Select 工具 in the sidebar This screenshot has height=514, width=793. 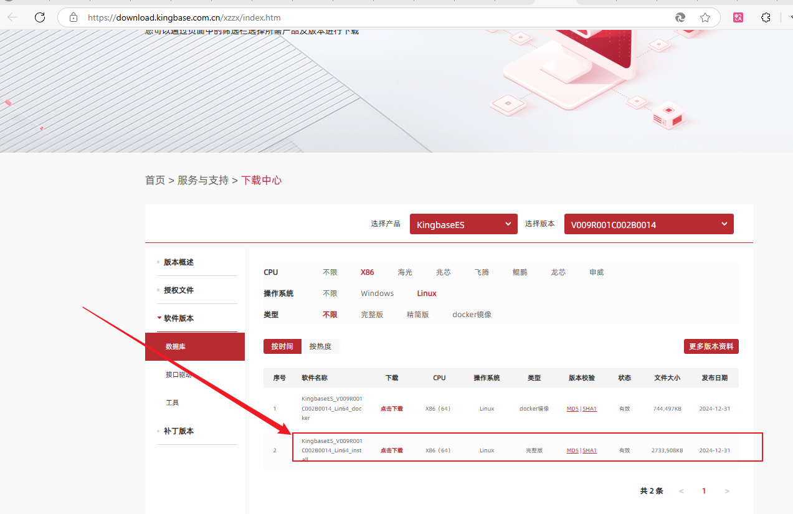173,403
